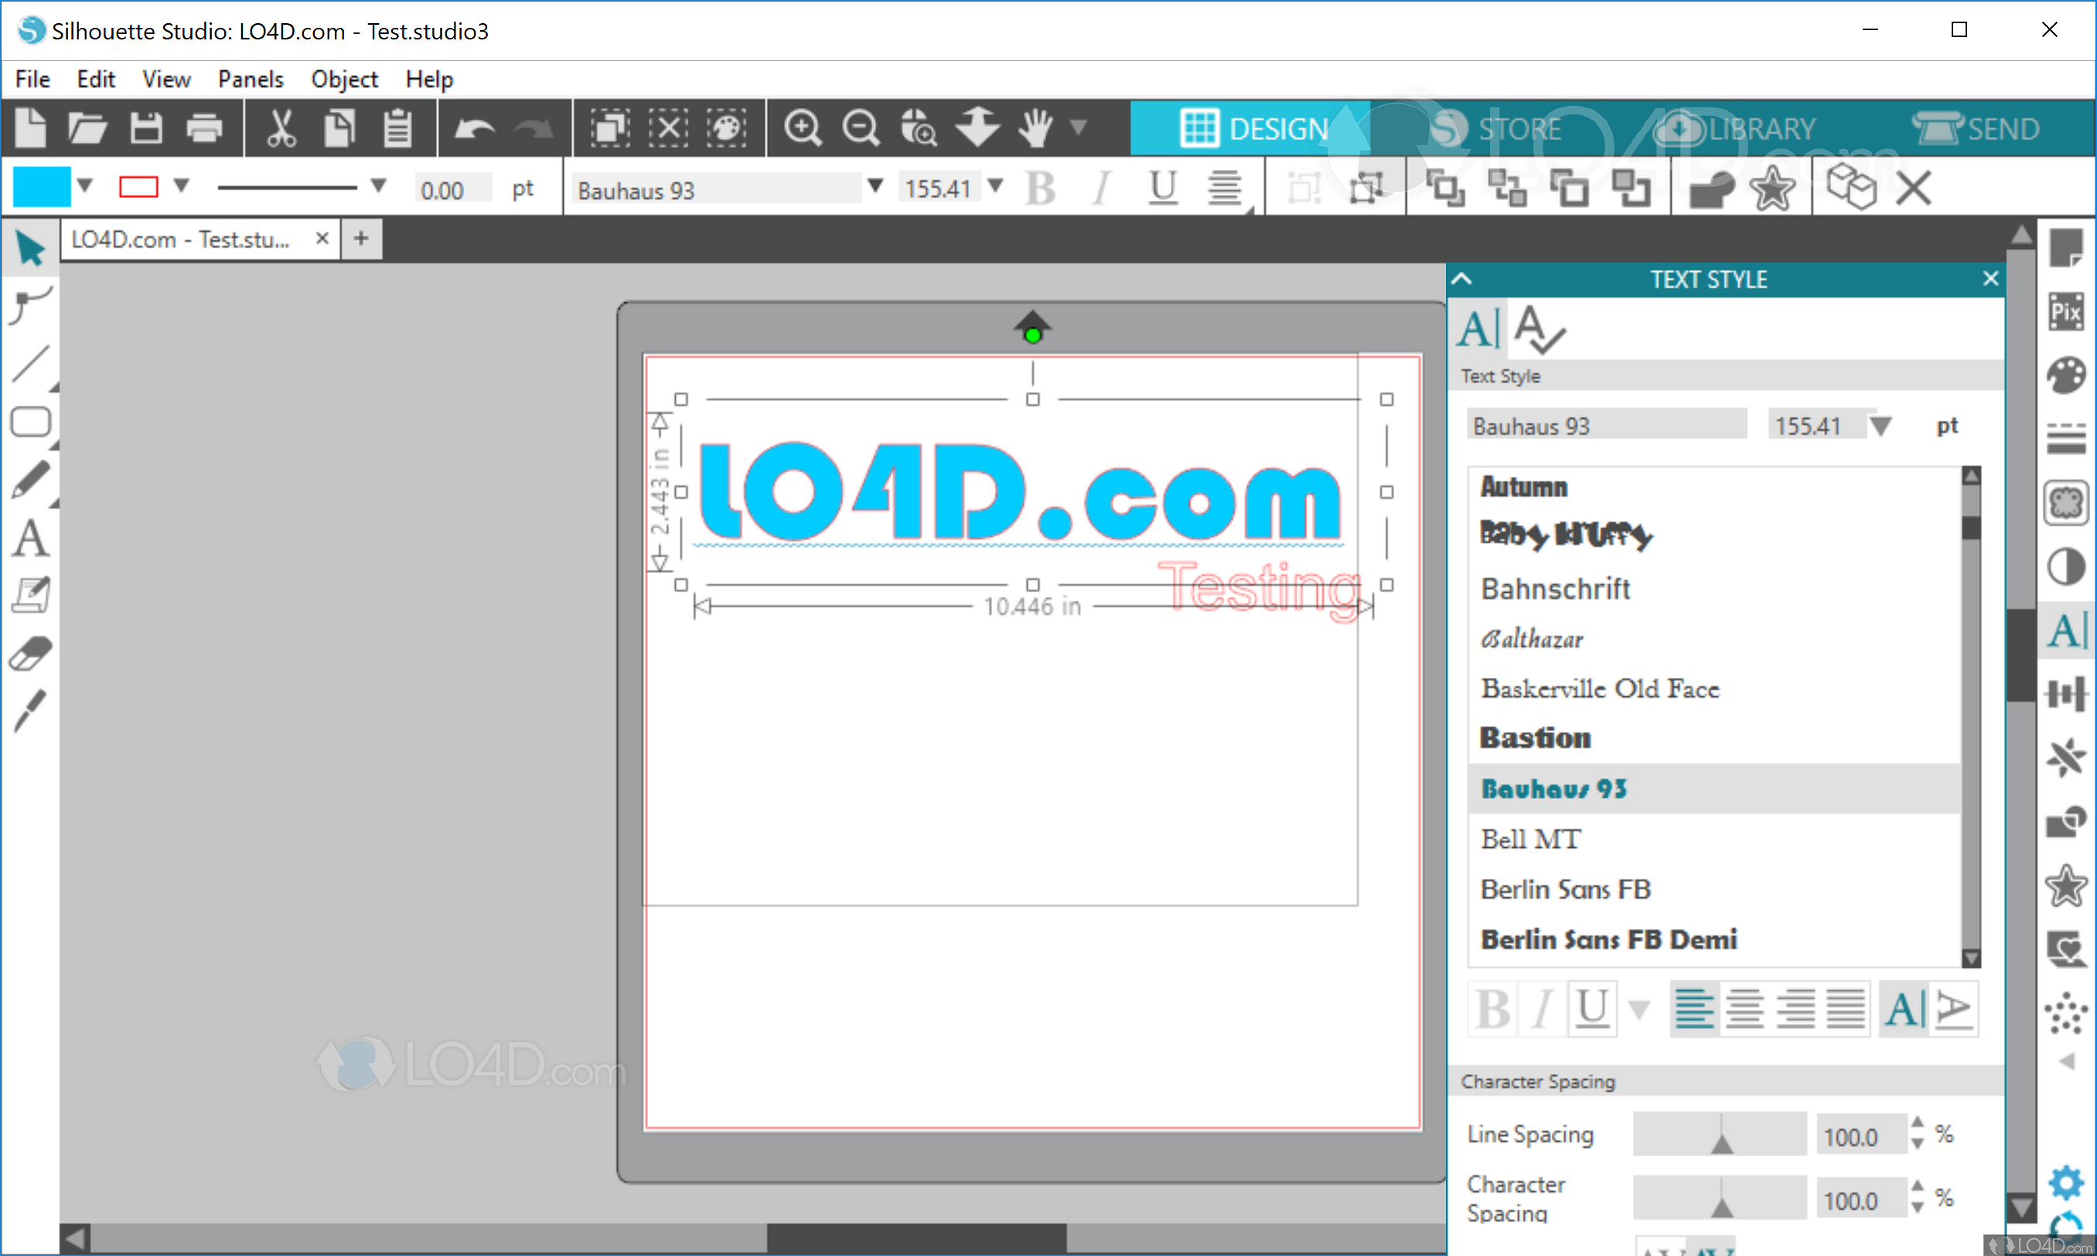Click the Undo arrow icon
The height and width of the screenshot is (1256, 2097).
click(473, 128)
